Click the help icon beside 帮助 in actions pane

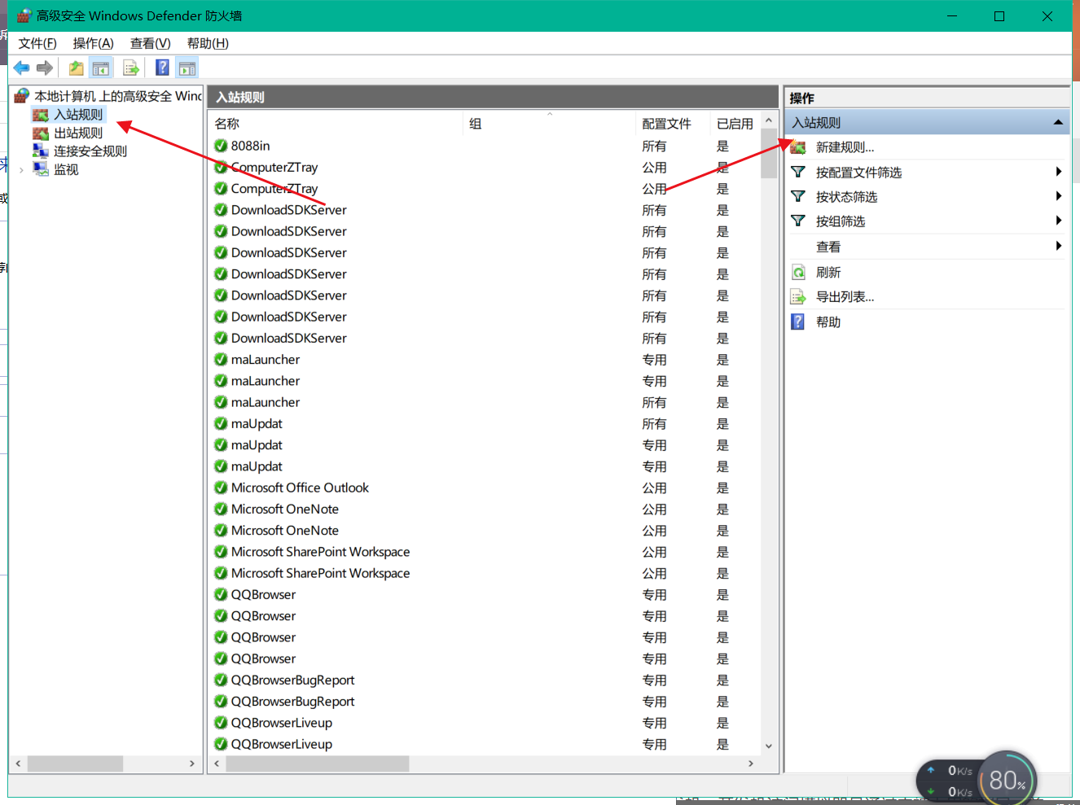pyautogui.click(x=798, y=322)
